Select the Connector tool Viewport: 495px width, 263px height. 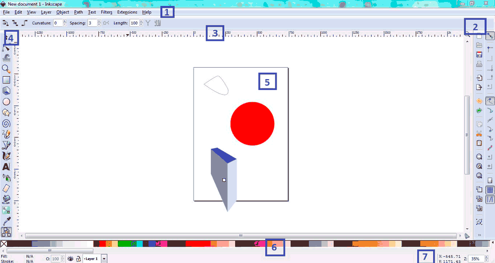tap(6, 232)
